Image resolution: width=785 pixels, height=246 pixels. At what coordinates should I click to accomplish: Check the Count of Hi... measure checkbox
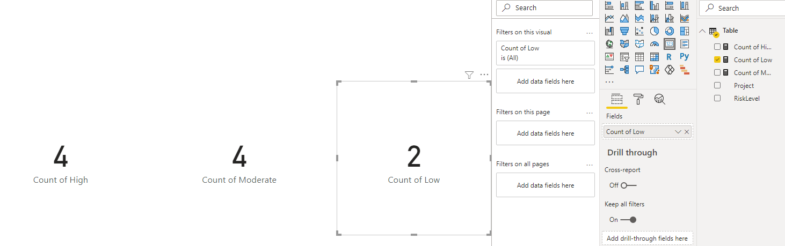717,47
